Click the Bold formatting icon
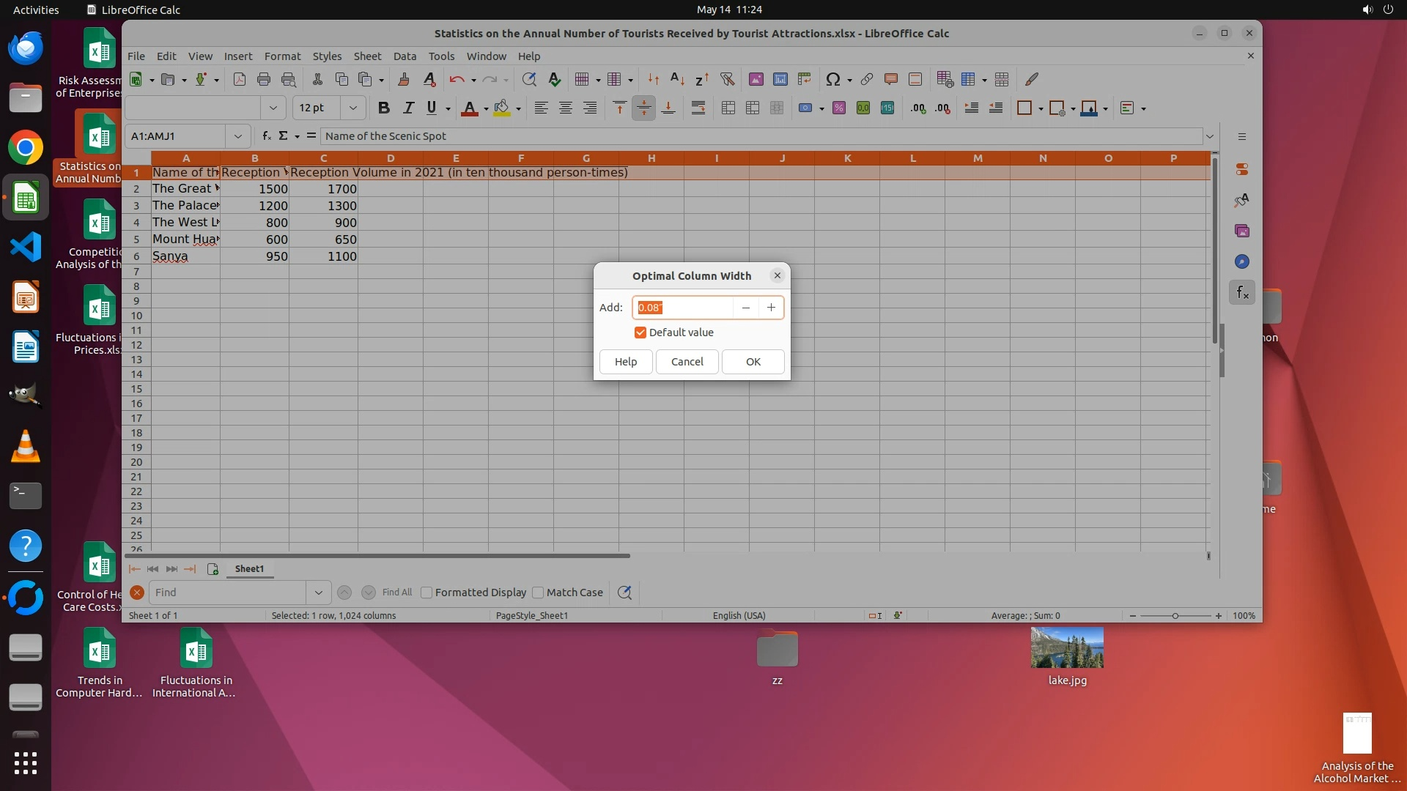 pos(383,108)
